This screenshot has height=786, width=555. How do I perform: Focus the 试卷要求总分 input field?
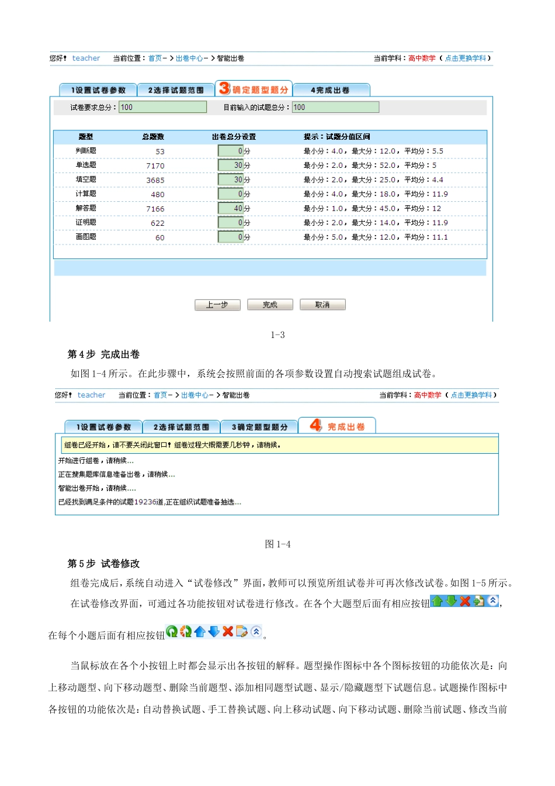163,107
